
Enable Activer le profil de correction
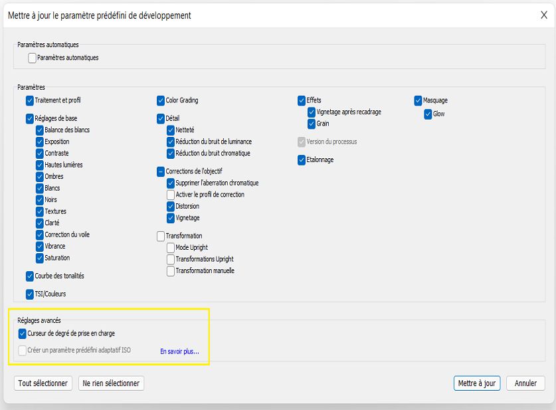pos(171,195)
